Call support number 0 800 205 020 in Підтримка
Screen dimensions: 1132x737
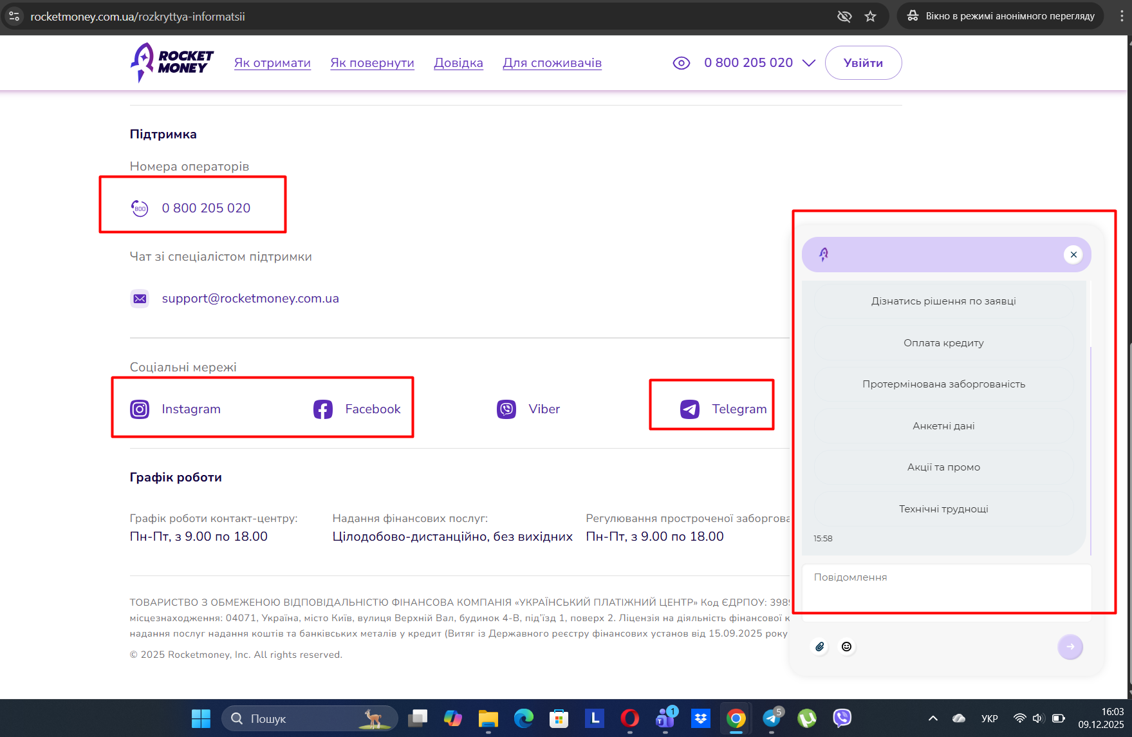(206, 208)
